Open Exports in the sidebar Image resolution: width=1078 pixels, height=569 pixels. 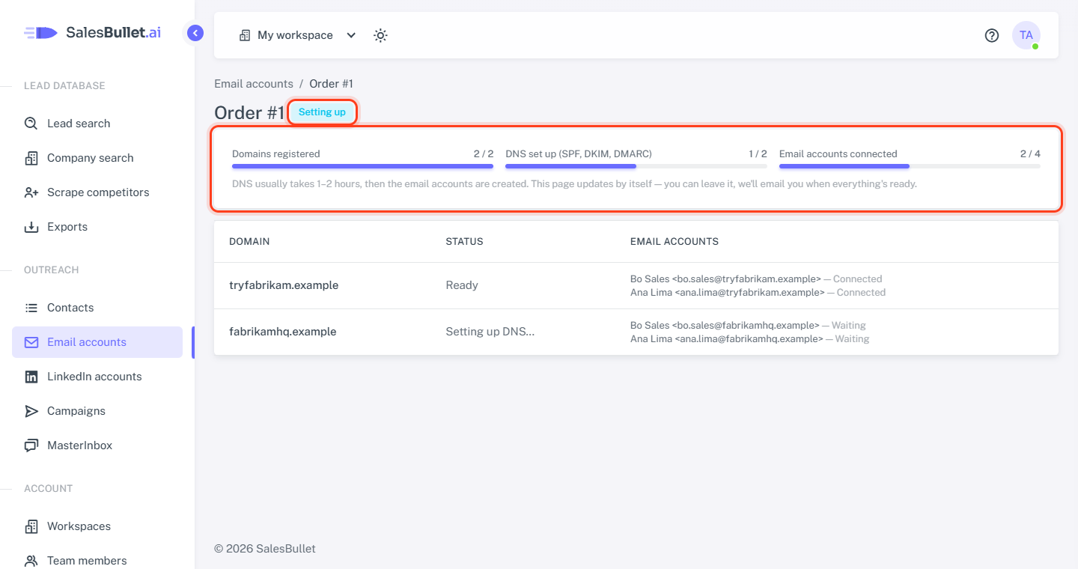pos(97,227)
